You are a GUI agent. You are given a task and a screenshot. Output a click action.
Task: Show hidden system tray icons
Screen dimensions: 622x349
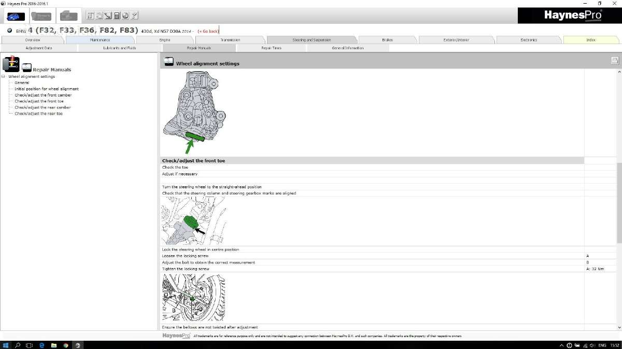click(562, 345)
